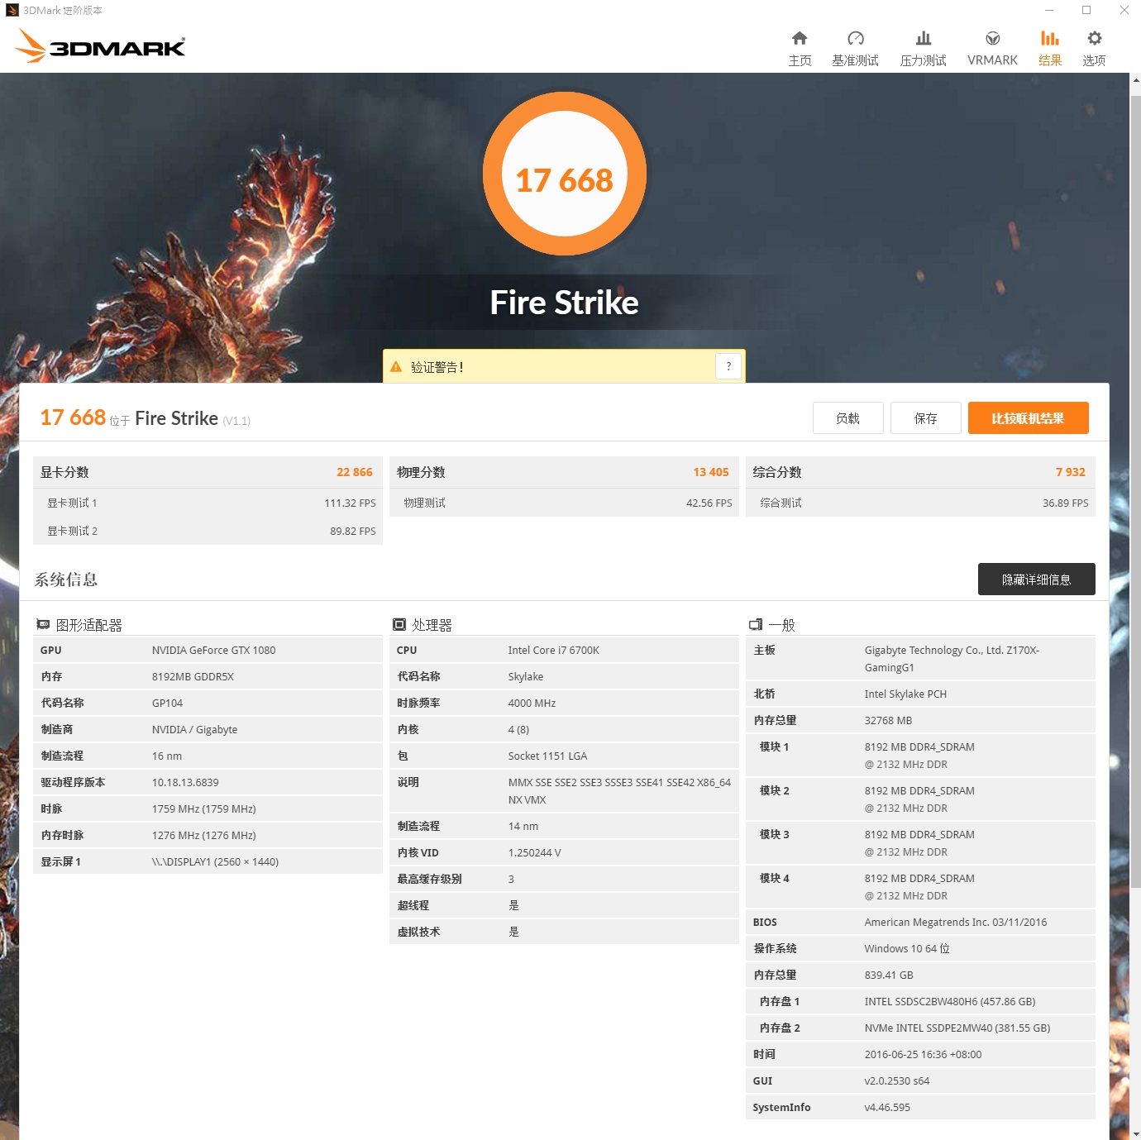Open the 基准测试 benchmarks tab
The width and height of the screenshot is (1141, 1140).
pos(855,49)
